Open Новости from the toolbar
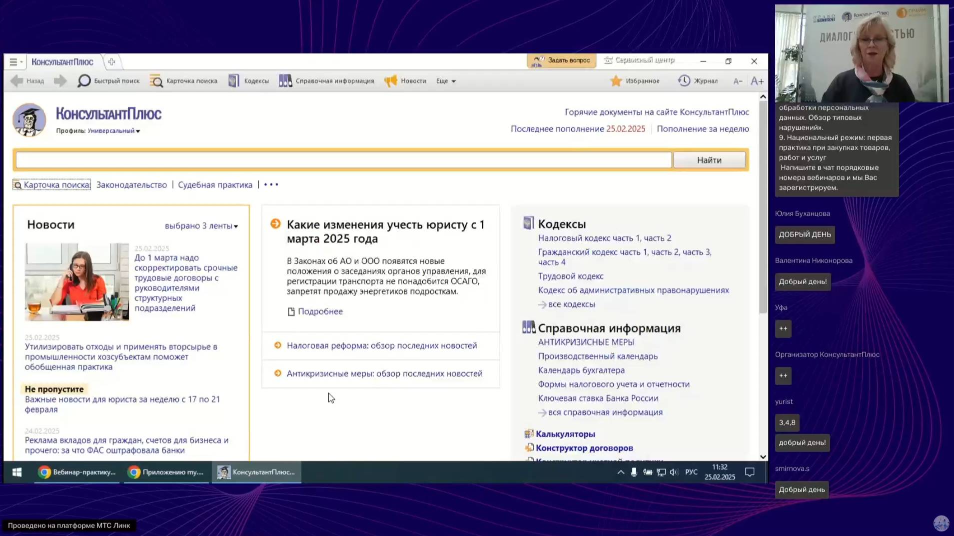This screenshot has height=536, width=954. click(x=405, y=81)
